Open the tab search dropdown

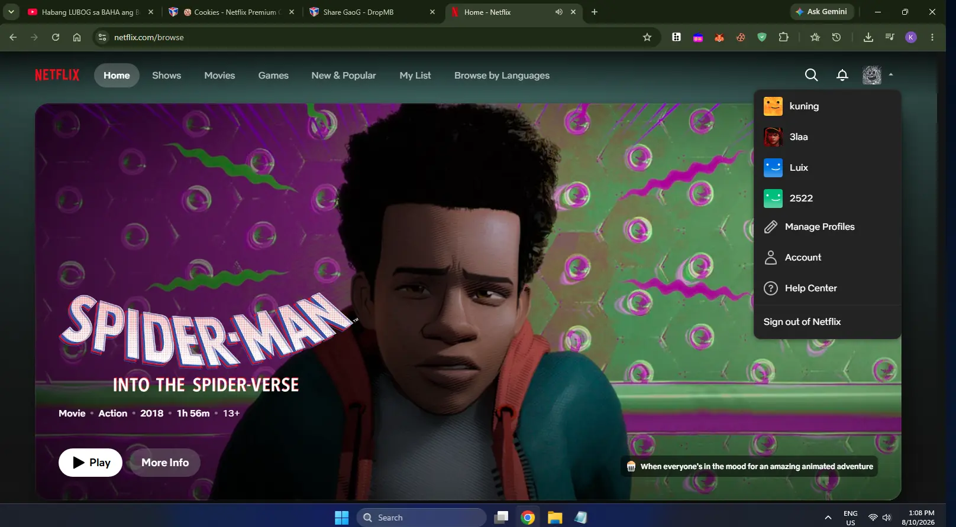tap(11, 12)
